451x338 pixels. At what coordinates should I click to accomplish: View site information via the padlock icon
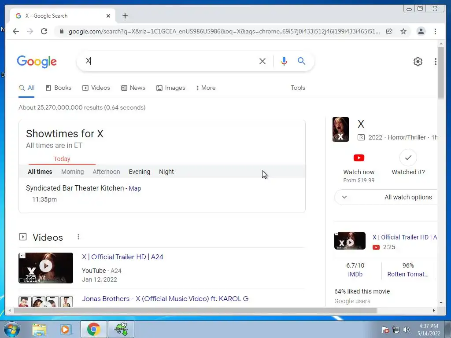pos(61,31)
